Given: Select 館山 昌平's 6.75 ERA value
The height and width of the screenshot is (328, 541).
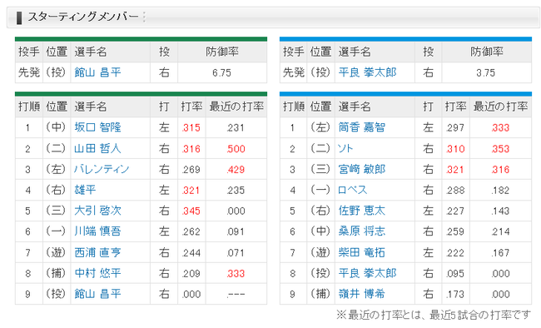Looking at the screenshot, I should 221,73.
